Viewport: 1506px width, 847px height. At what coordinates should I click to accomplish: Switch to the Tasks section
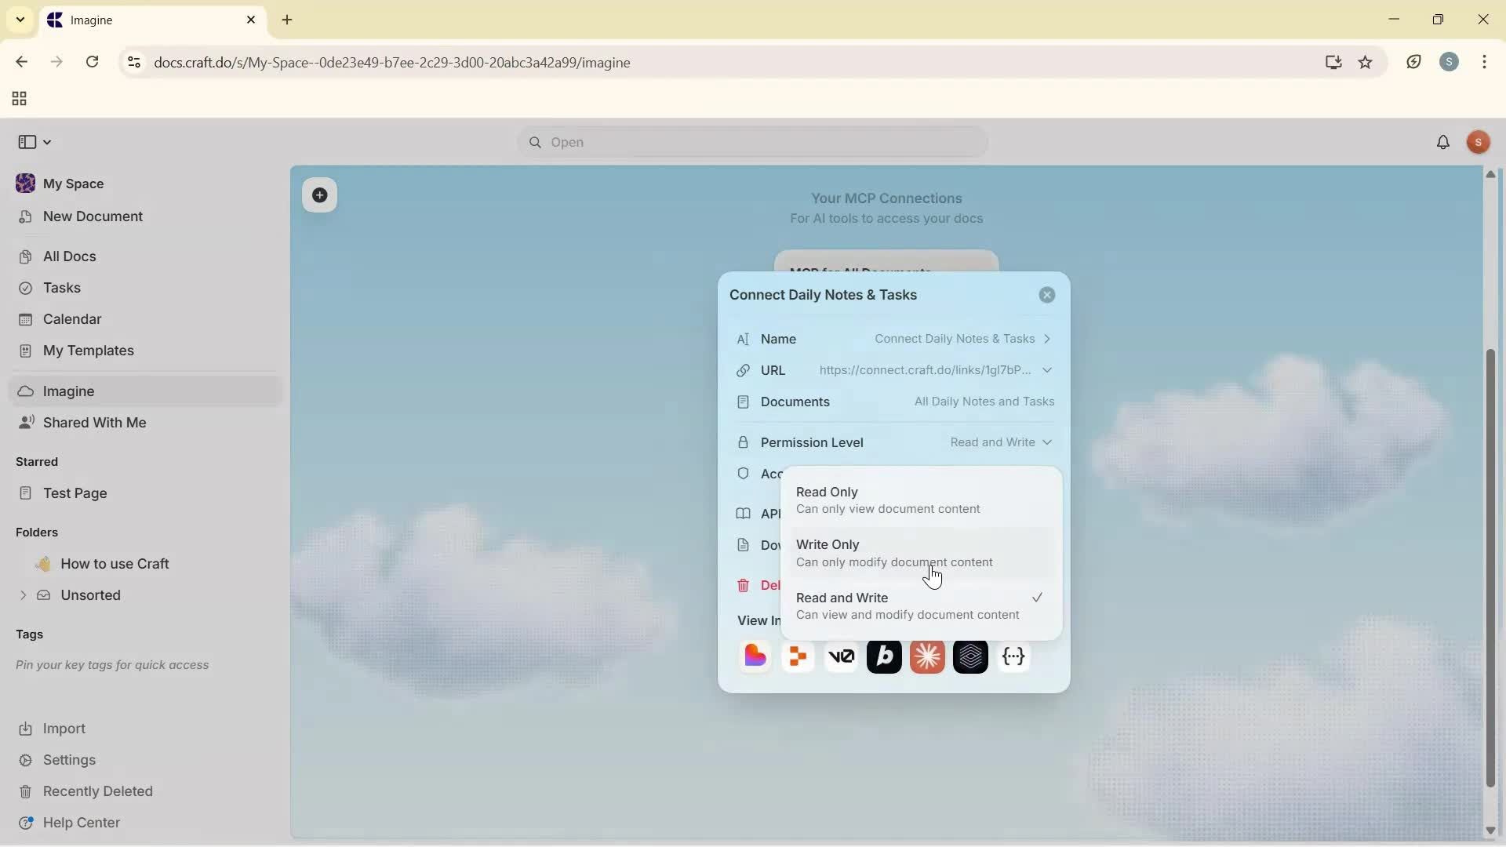click(x=60, y=288)
